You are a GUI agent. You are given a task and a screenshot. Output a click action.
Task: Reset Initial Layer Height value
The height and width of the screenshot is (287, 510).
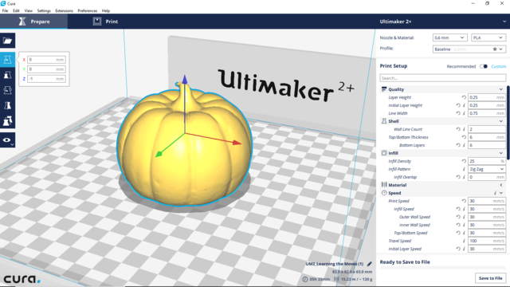[458, 105]
